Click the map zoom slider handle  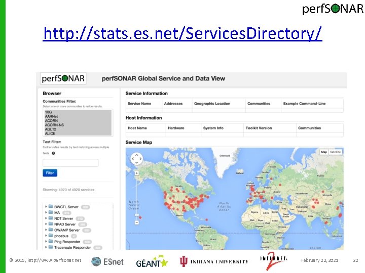137,215
